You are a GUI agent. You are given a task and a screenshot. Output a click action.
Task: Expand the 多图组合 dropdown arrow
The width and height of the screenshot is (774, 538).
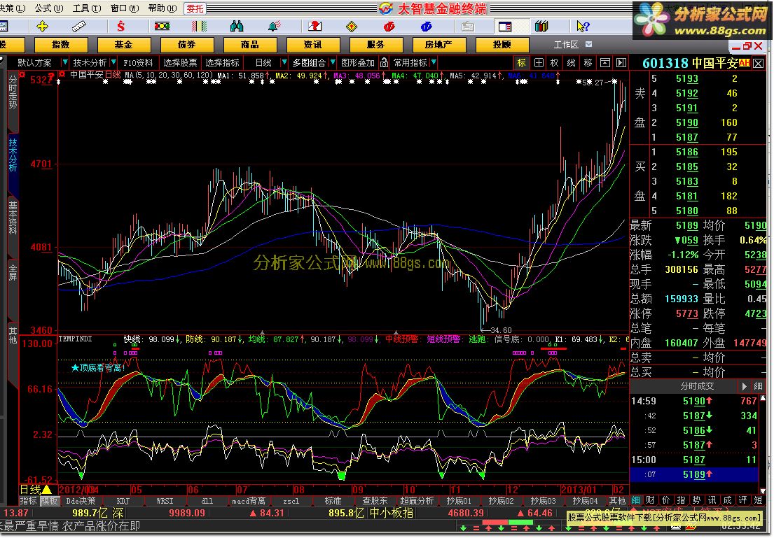click(x=333, y=62)
